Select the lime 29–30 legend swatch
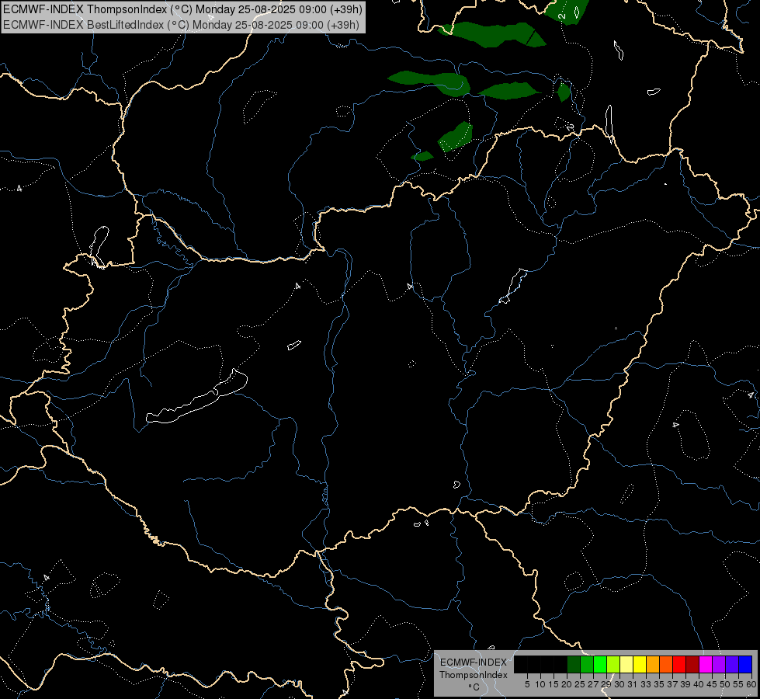 (613, 664)
